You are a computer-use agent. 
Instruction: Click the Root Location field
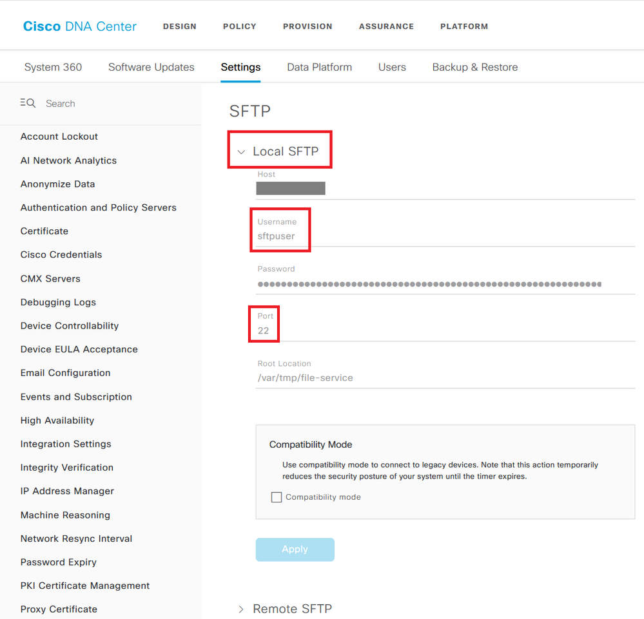point(445,377)
